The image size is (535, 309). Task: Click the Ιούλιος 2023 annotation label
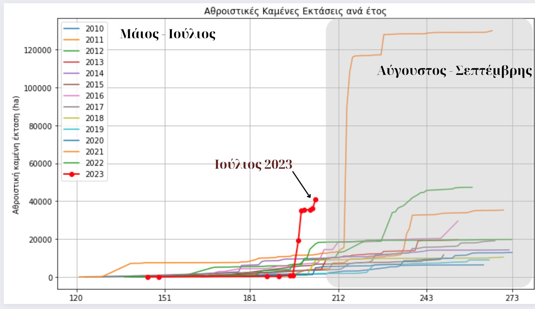(x=253, y=164)
